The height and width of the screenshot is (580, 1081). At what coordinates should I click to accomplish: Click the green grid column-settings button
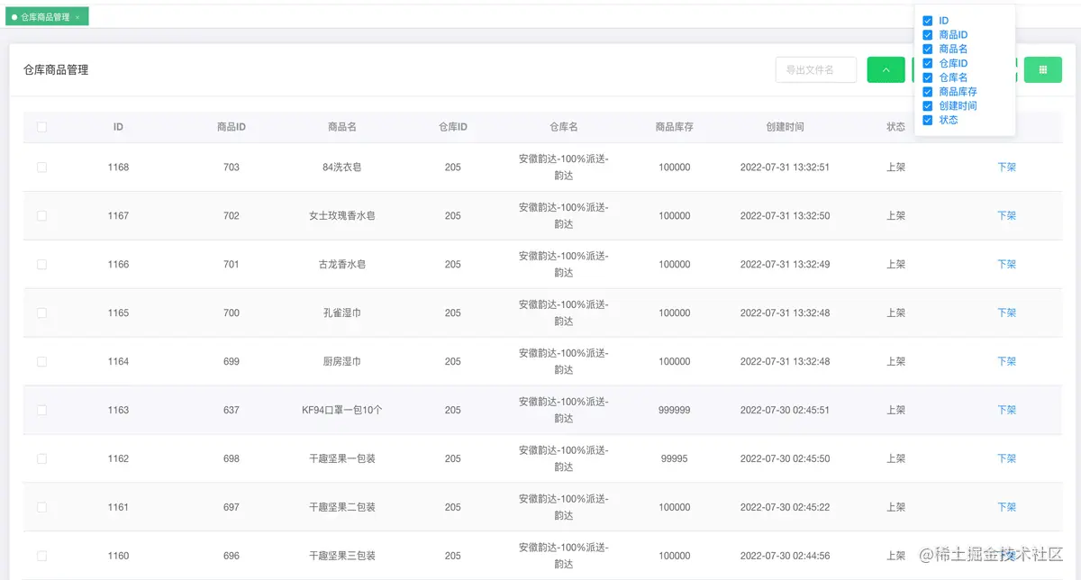(1043, 69)
